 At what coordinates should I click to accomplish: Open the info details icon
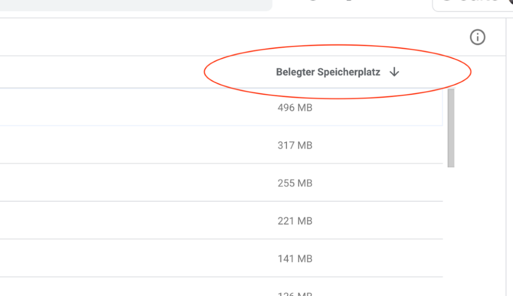click(x=477, y=37)
